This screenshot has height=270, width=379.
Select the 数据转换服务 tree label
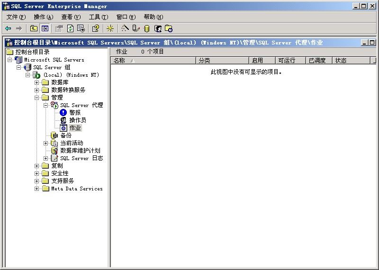[68, 90]
